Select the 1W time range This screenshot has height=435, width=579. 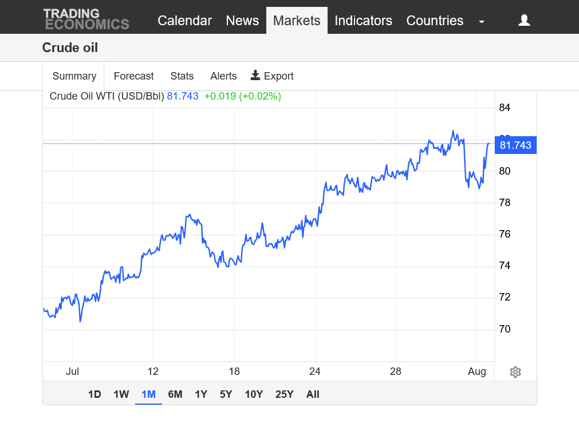[121, 394]
